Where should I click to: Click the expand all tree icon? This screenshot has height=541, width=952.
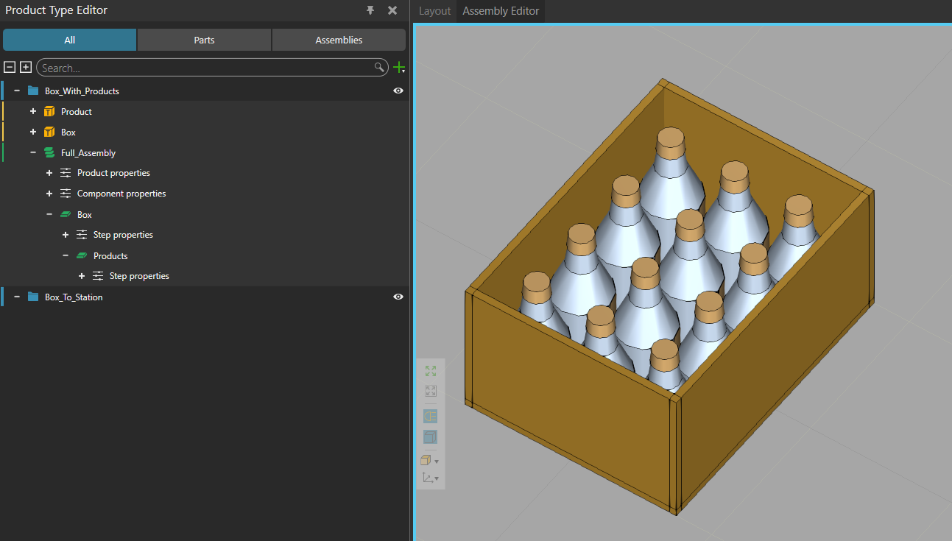(26, 67)
